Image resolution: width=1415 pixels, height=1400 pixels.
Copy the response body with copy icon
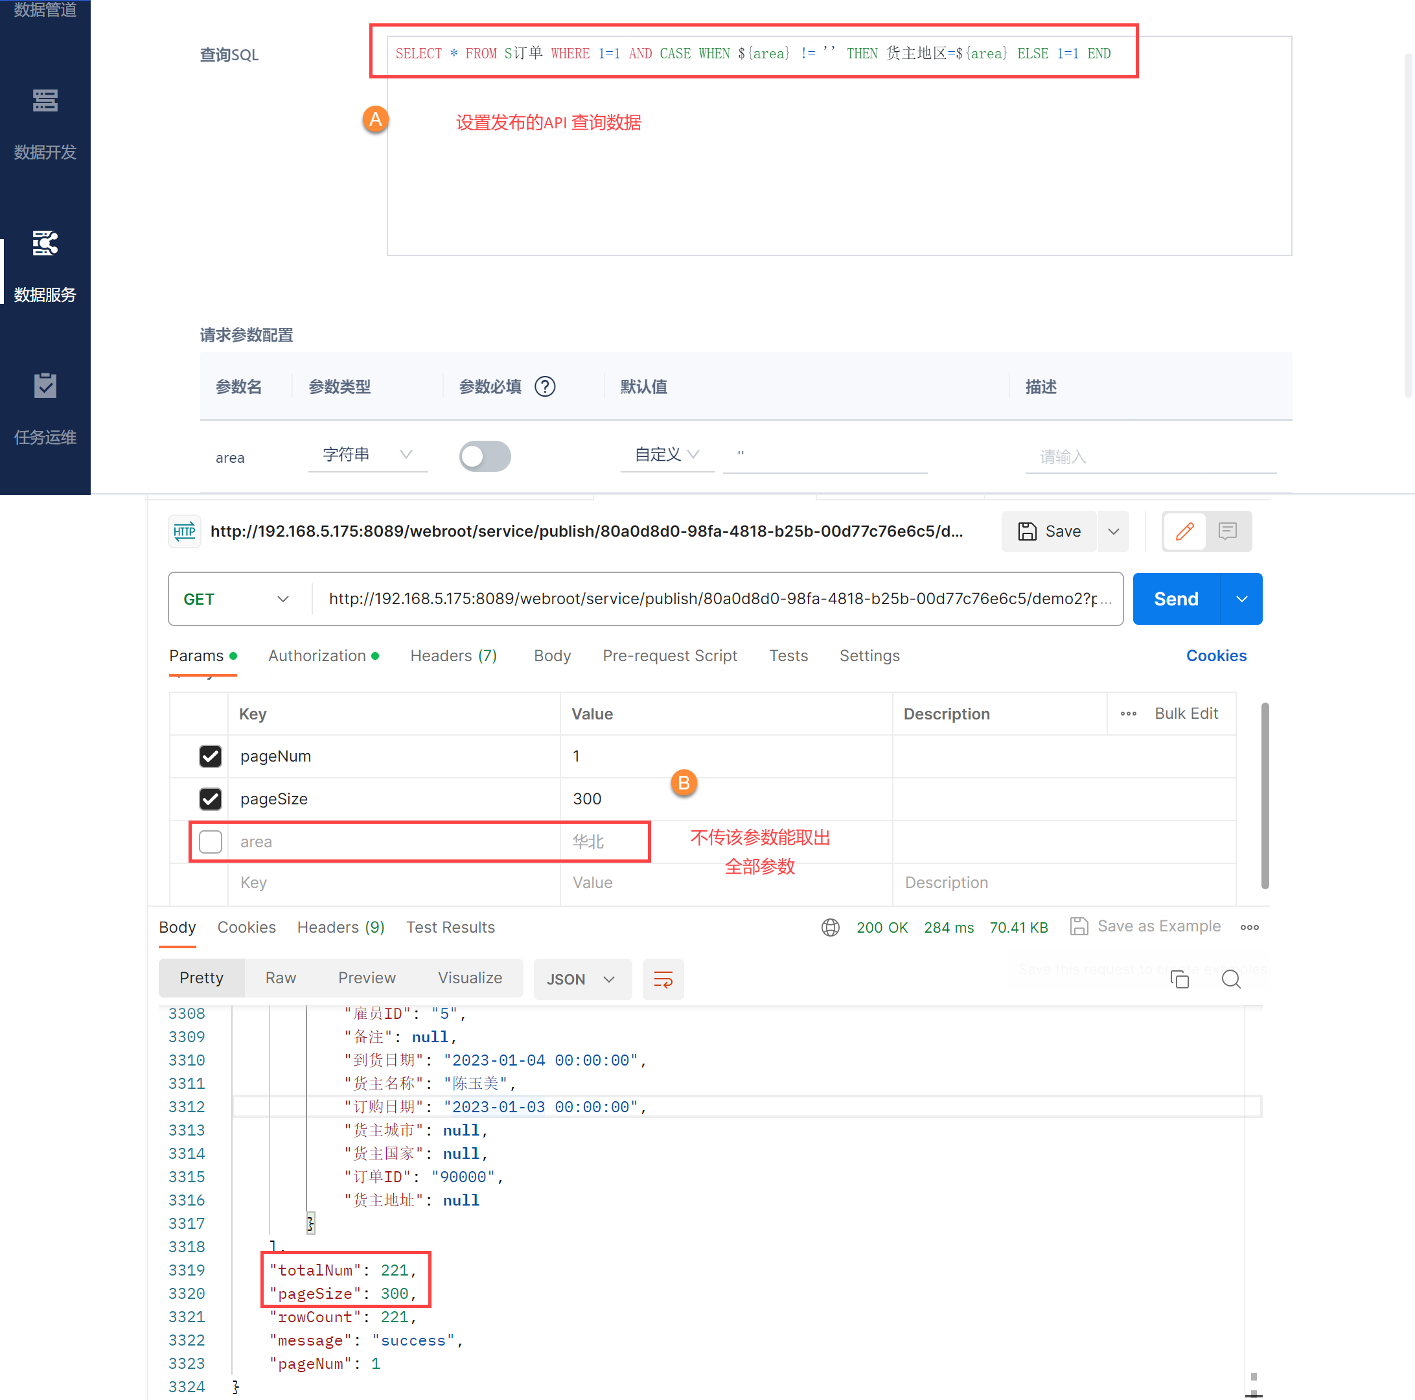coord(1179,979)
